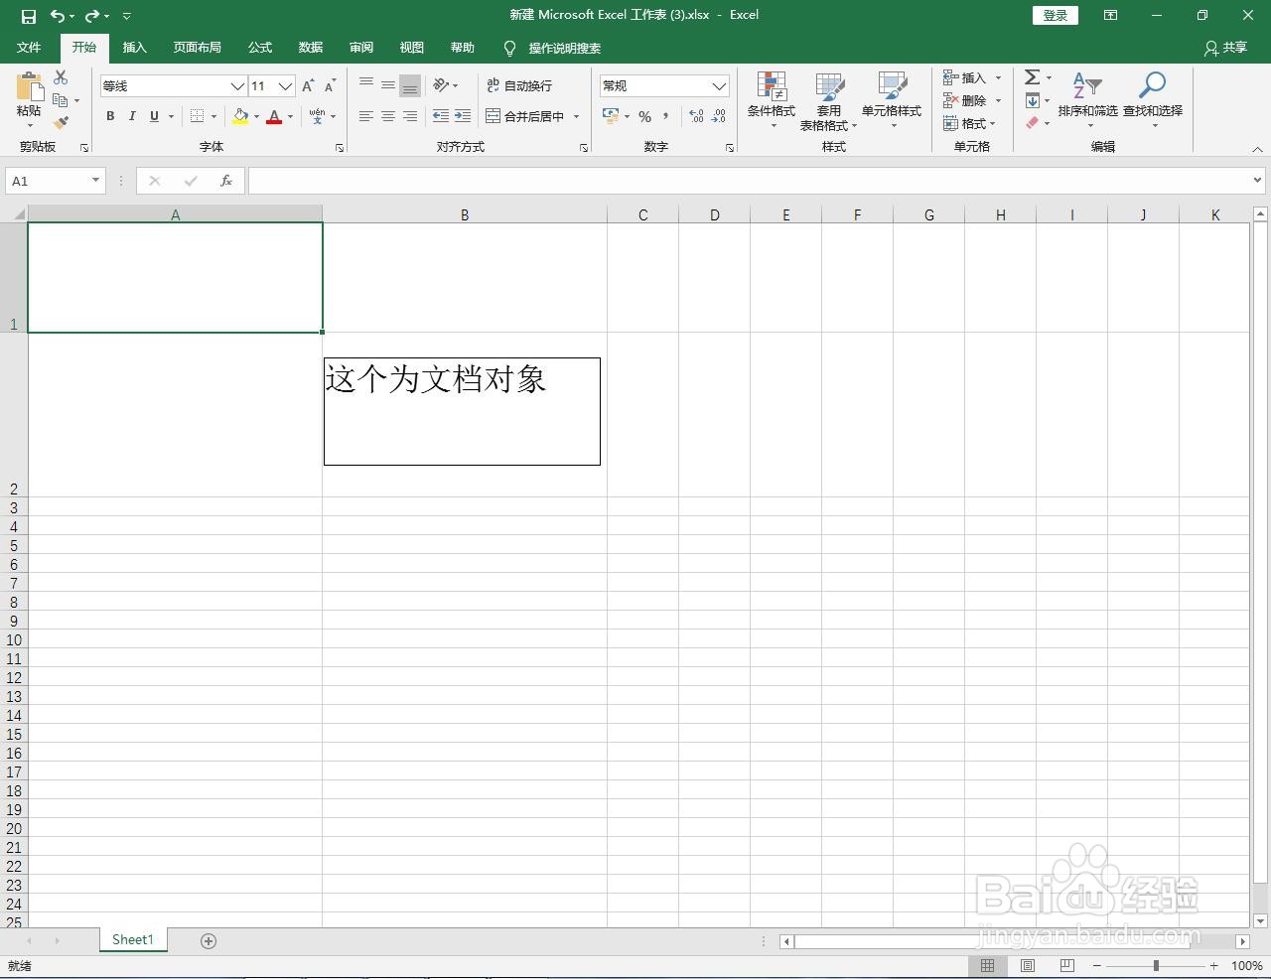This screenshot has height=979, width=1271.
Task: Switch to the 插入 tab
Action: 134,48
